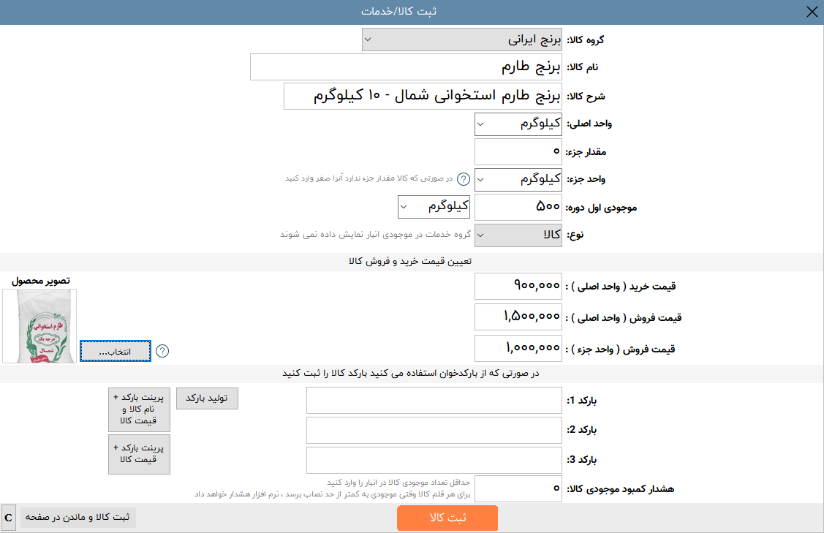Open the گروه کالا dropdown
This screenshot has width=824, height=533.
point(462,39)
